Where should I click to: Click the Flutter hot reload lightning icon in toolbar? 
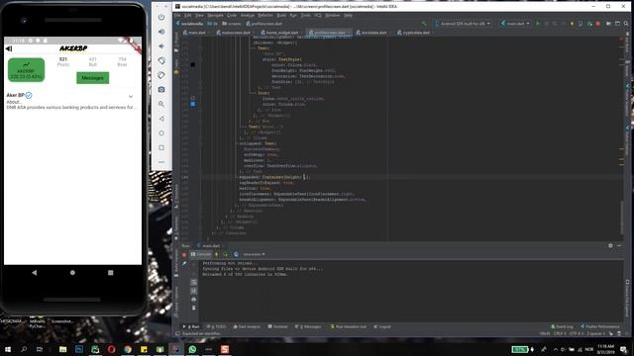point(572,24)
